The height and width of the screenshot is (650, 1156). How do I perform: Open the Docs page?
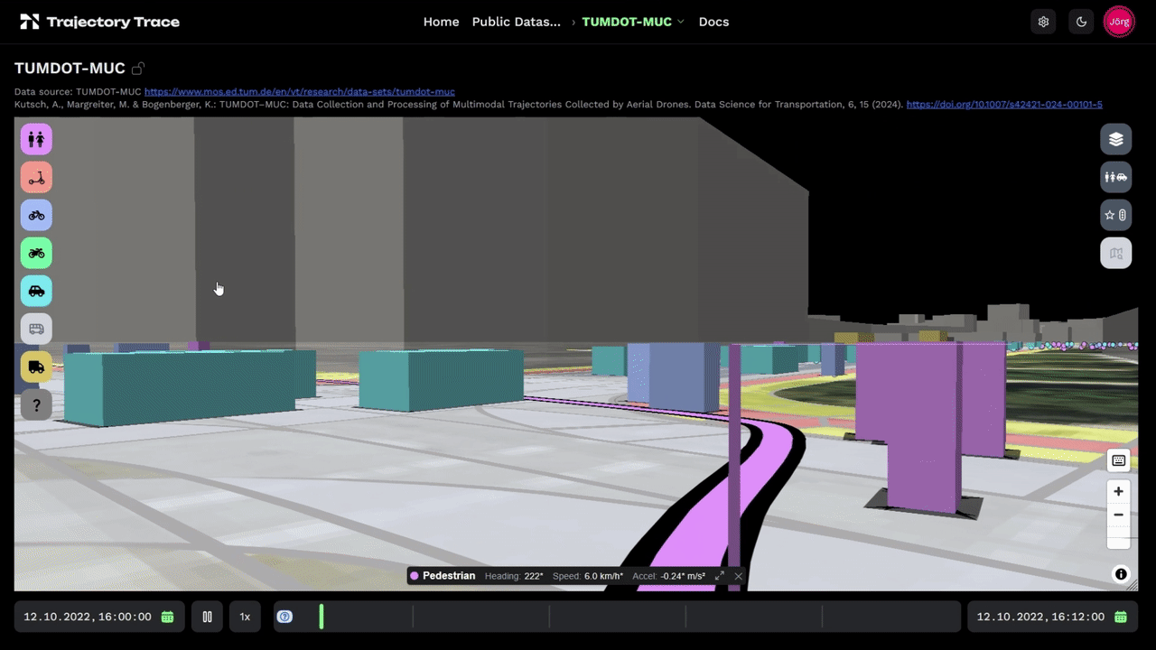713,22
